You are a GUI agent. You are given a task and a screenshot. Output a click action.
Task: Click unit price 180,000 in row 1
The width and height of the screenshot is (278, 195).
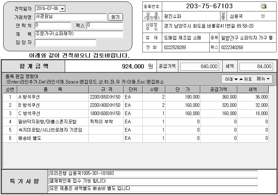pyautogui.click(x=183, y=97)
